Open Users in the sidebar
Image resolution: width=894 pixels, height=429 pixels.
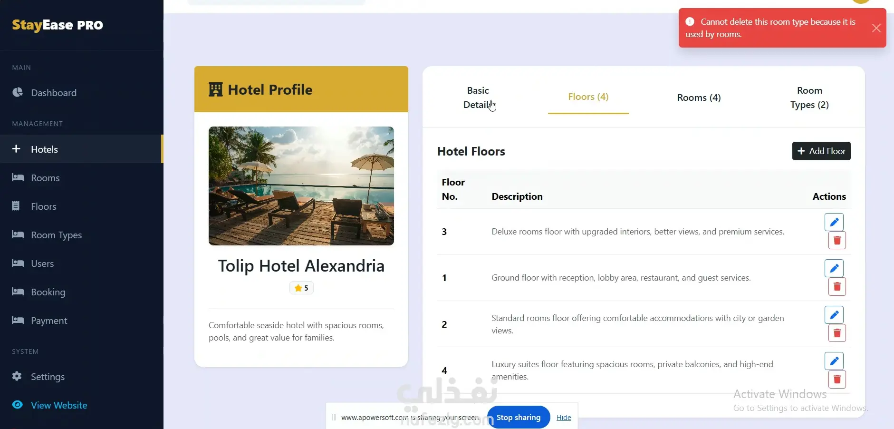click(81, 263)
